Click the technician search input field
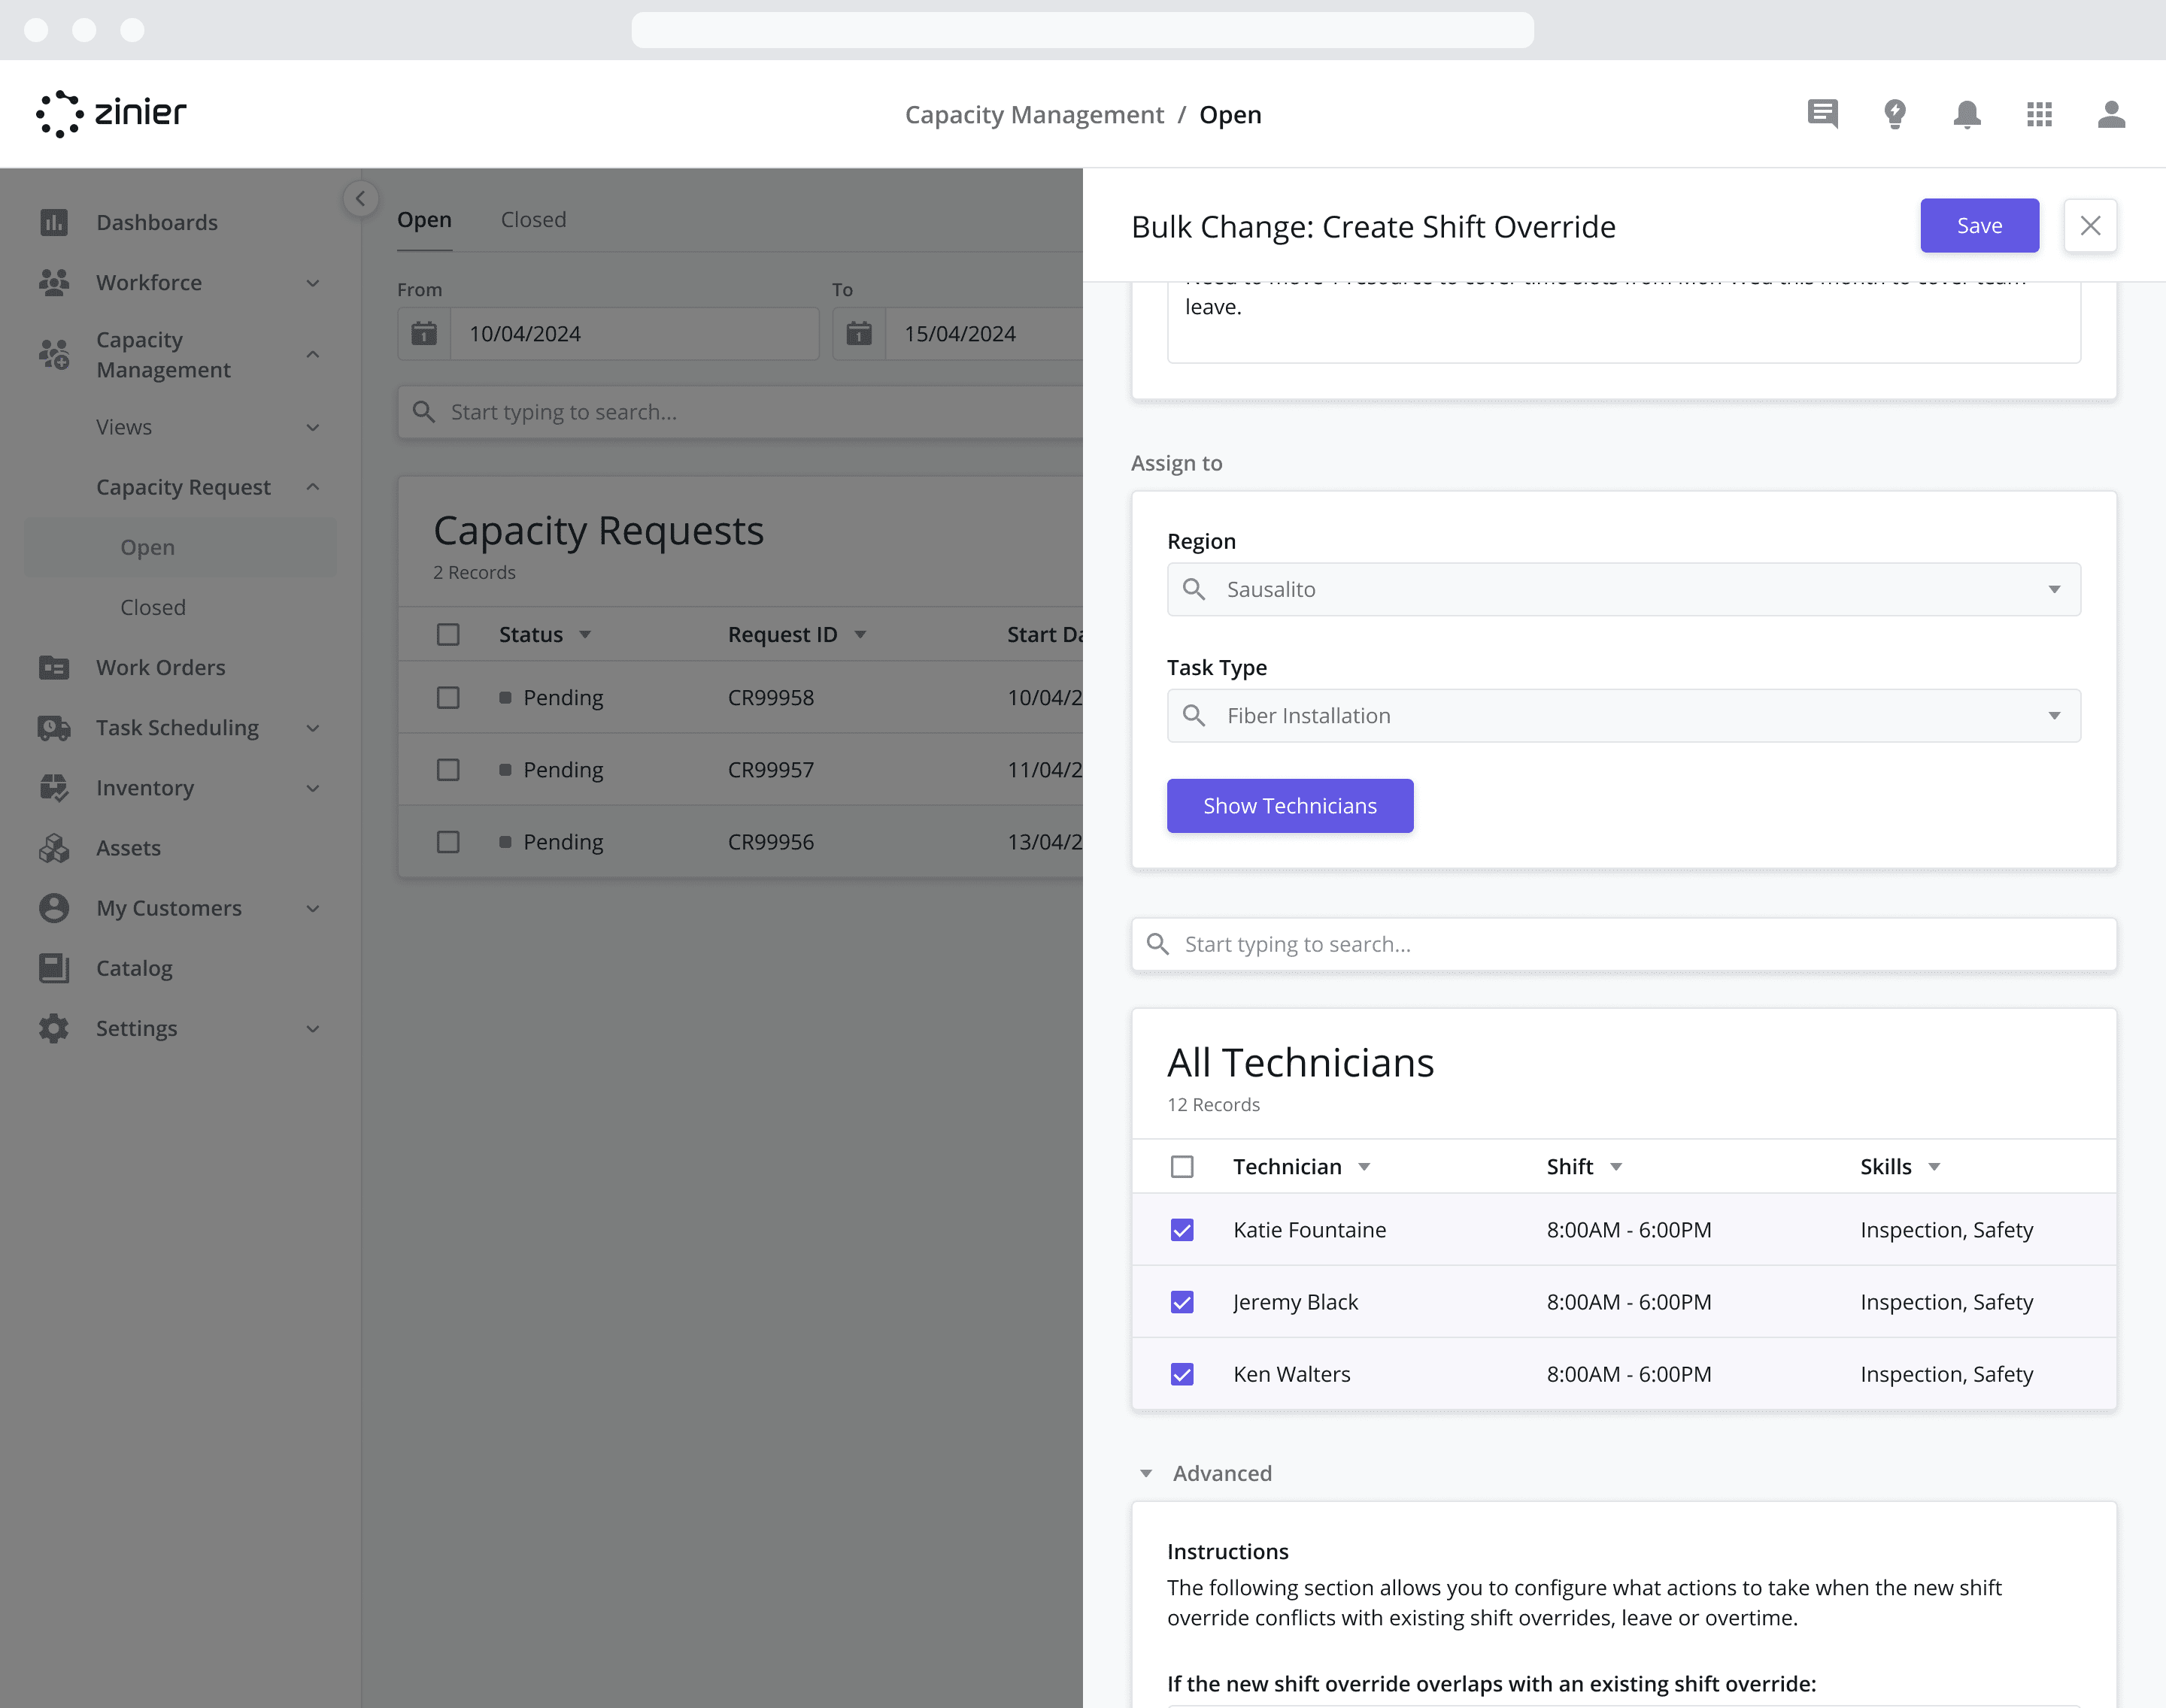Screen dimensions: 2166x1708 (1624, 944)
